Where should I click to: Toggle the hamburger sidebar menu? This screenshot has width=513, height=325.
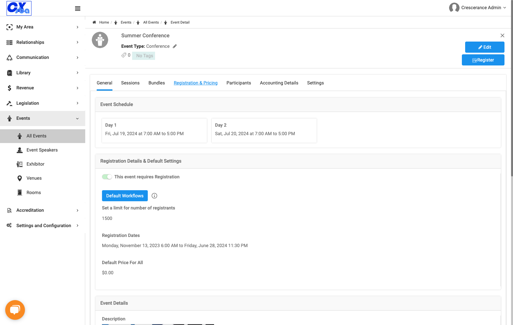click(x=78, y=9)
